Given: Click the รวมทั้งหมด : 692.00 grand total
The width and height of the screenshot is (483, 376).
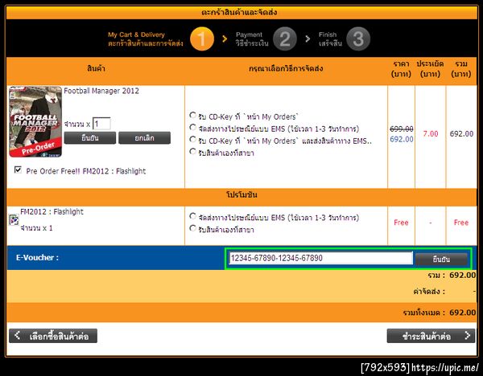Looking at the screenshot, I should click(440, 313).
